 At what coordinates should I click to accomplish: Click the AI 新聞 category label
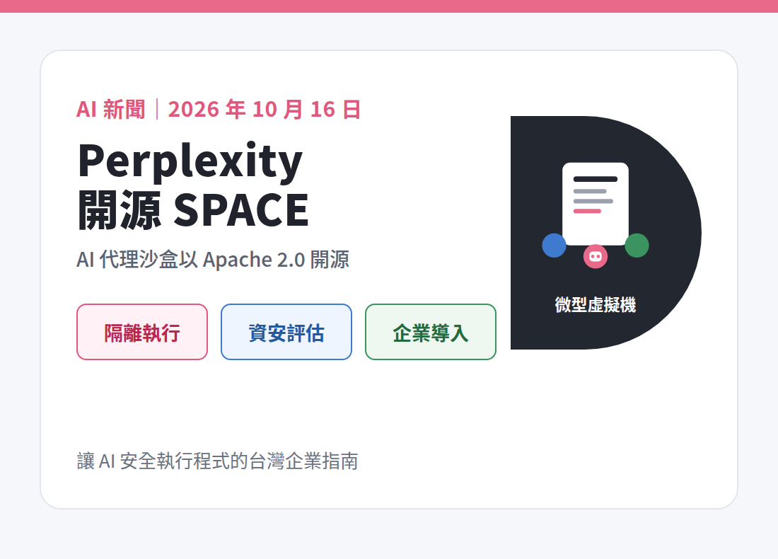coord(110,109)
